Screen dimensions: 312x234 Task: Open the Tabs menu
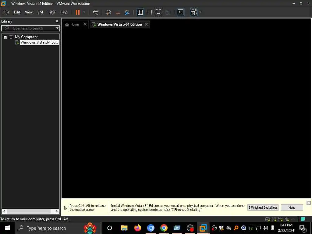(51, 12)
